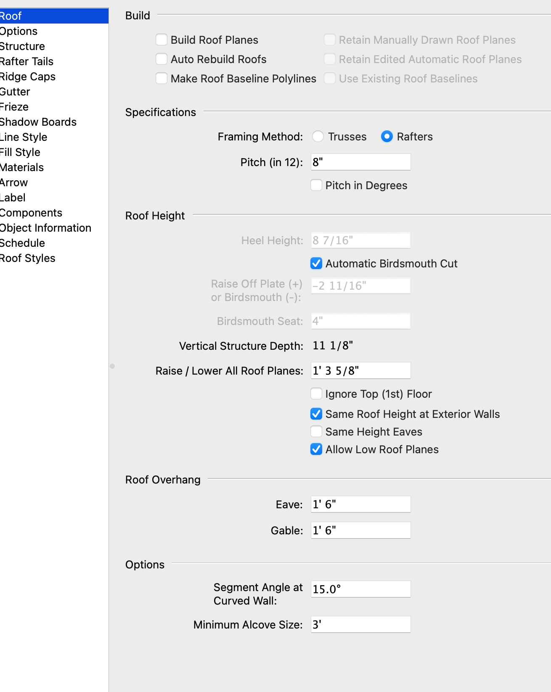This screenshot has height=692, width=551.
Task: Uncheck Allow Low Roof Planes
Action: (316, 449)
